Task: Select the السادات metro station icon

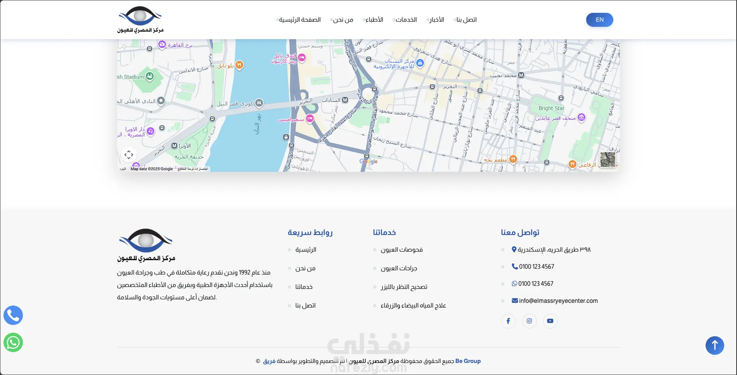Action: [345, 100]
